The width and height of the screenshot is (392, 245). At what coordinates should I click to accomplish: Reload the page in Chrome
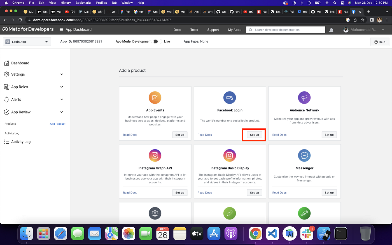click(20, 20)
